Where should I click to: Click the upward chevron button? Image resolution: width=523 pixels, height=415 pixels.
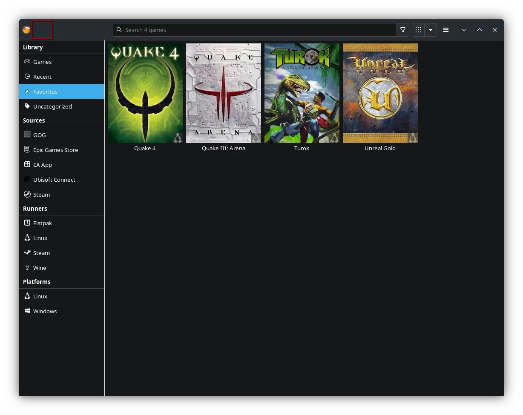[480, 30]
